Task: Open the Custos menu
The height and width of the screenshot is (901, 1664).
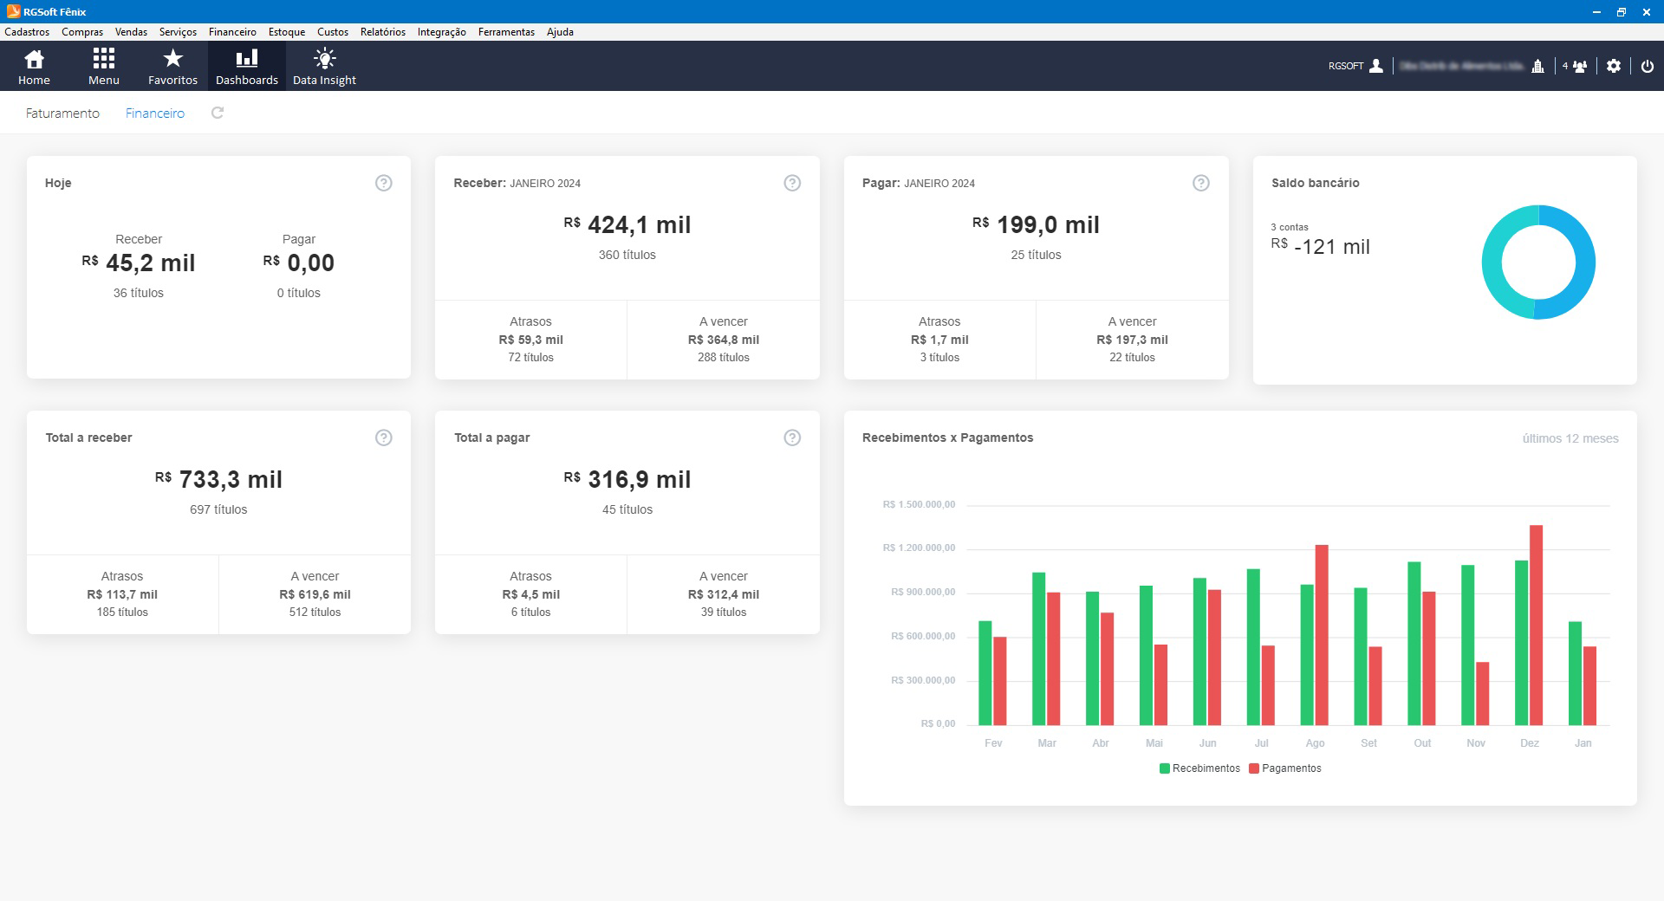Action: coord(333,32)
